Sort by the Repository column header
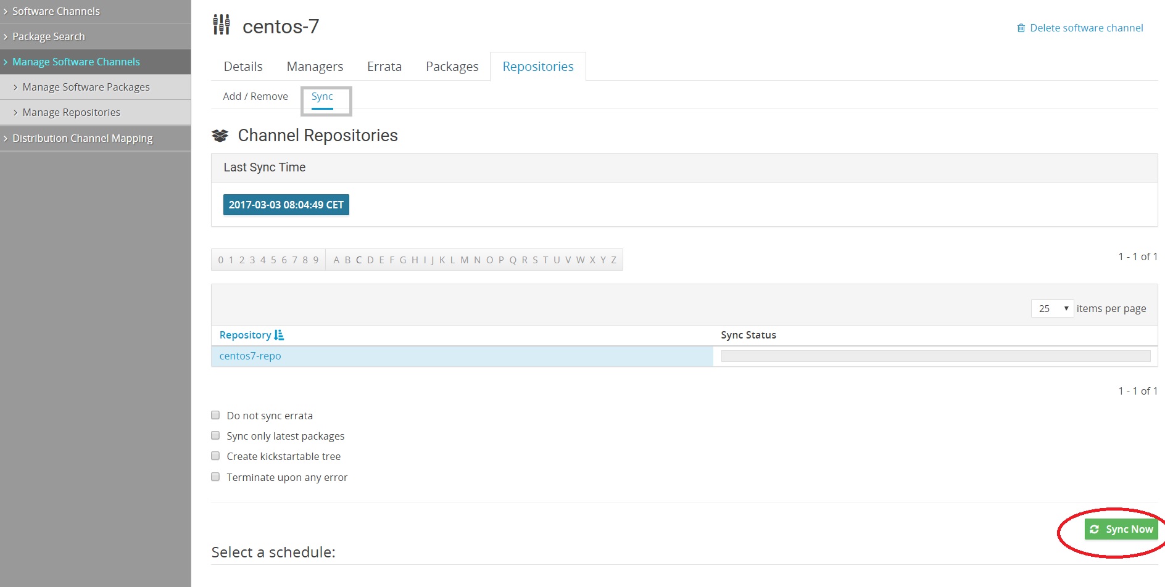The height and width of the screenshot is (587, 1165). pyautogui.click(x=245, y=335)
